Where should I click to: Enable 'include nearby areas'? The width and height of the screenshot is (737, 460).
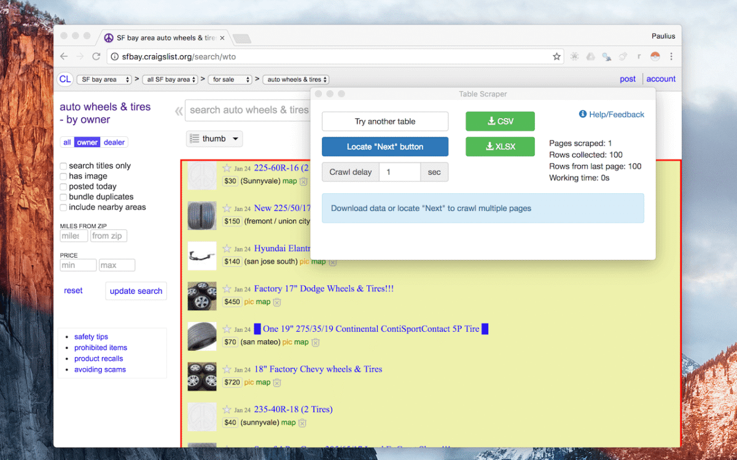[x=63, y=207]
